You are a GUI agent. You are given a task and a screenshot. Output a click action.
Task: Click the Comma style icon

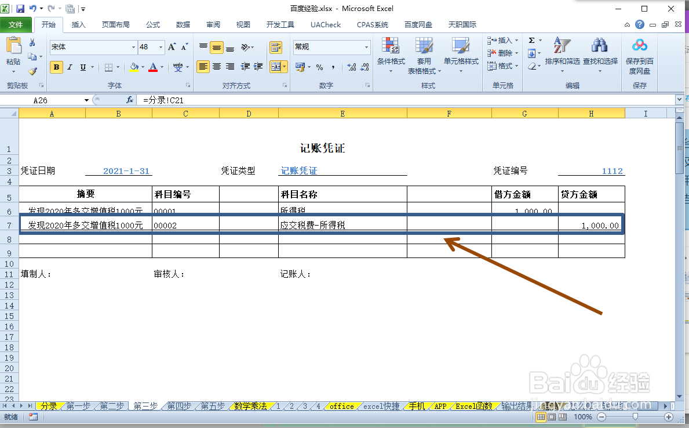tap(333, 67)
